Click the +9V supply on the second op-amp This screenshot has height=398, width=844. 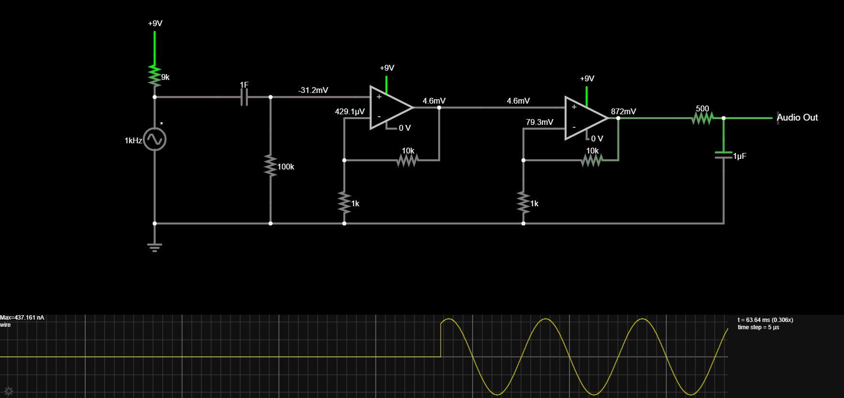tap(587, 78)
